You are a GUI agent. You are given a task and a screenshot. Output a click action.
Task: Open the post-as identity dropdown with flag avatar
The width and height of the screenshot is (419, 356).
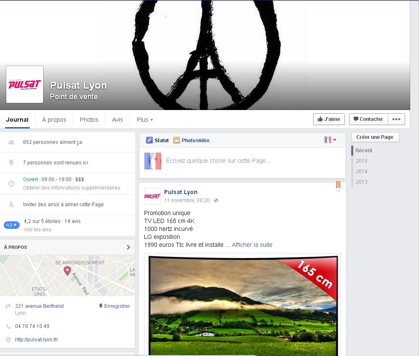coord(330,140)
